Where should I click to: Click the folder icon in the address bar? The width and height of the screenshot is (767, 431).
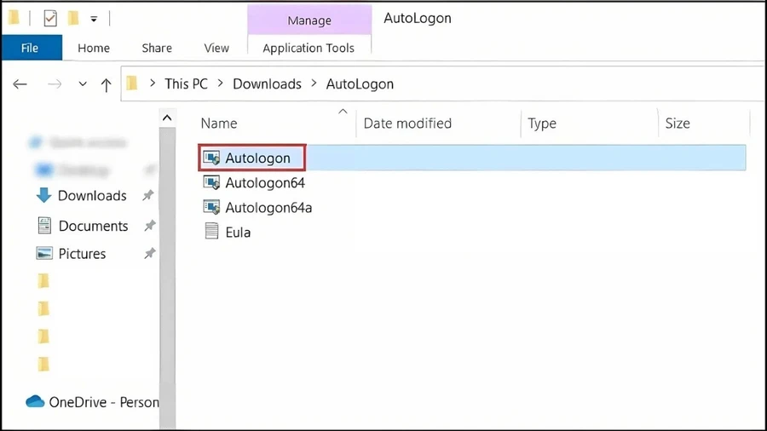(x=131, y=83)
